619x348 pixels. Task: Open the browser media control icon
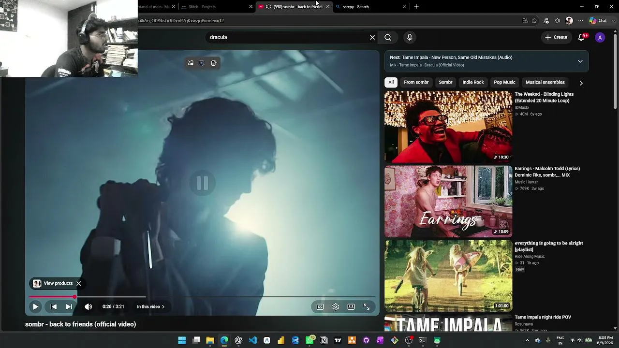tap(546, 21)
